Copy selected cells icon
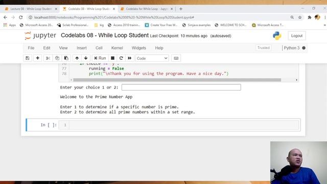The height and width of the screenshot is (184, 327). click(57, 58)
